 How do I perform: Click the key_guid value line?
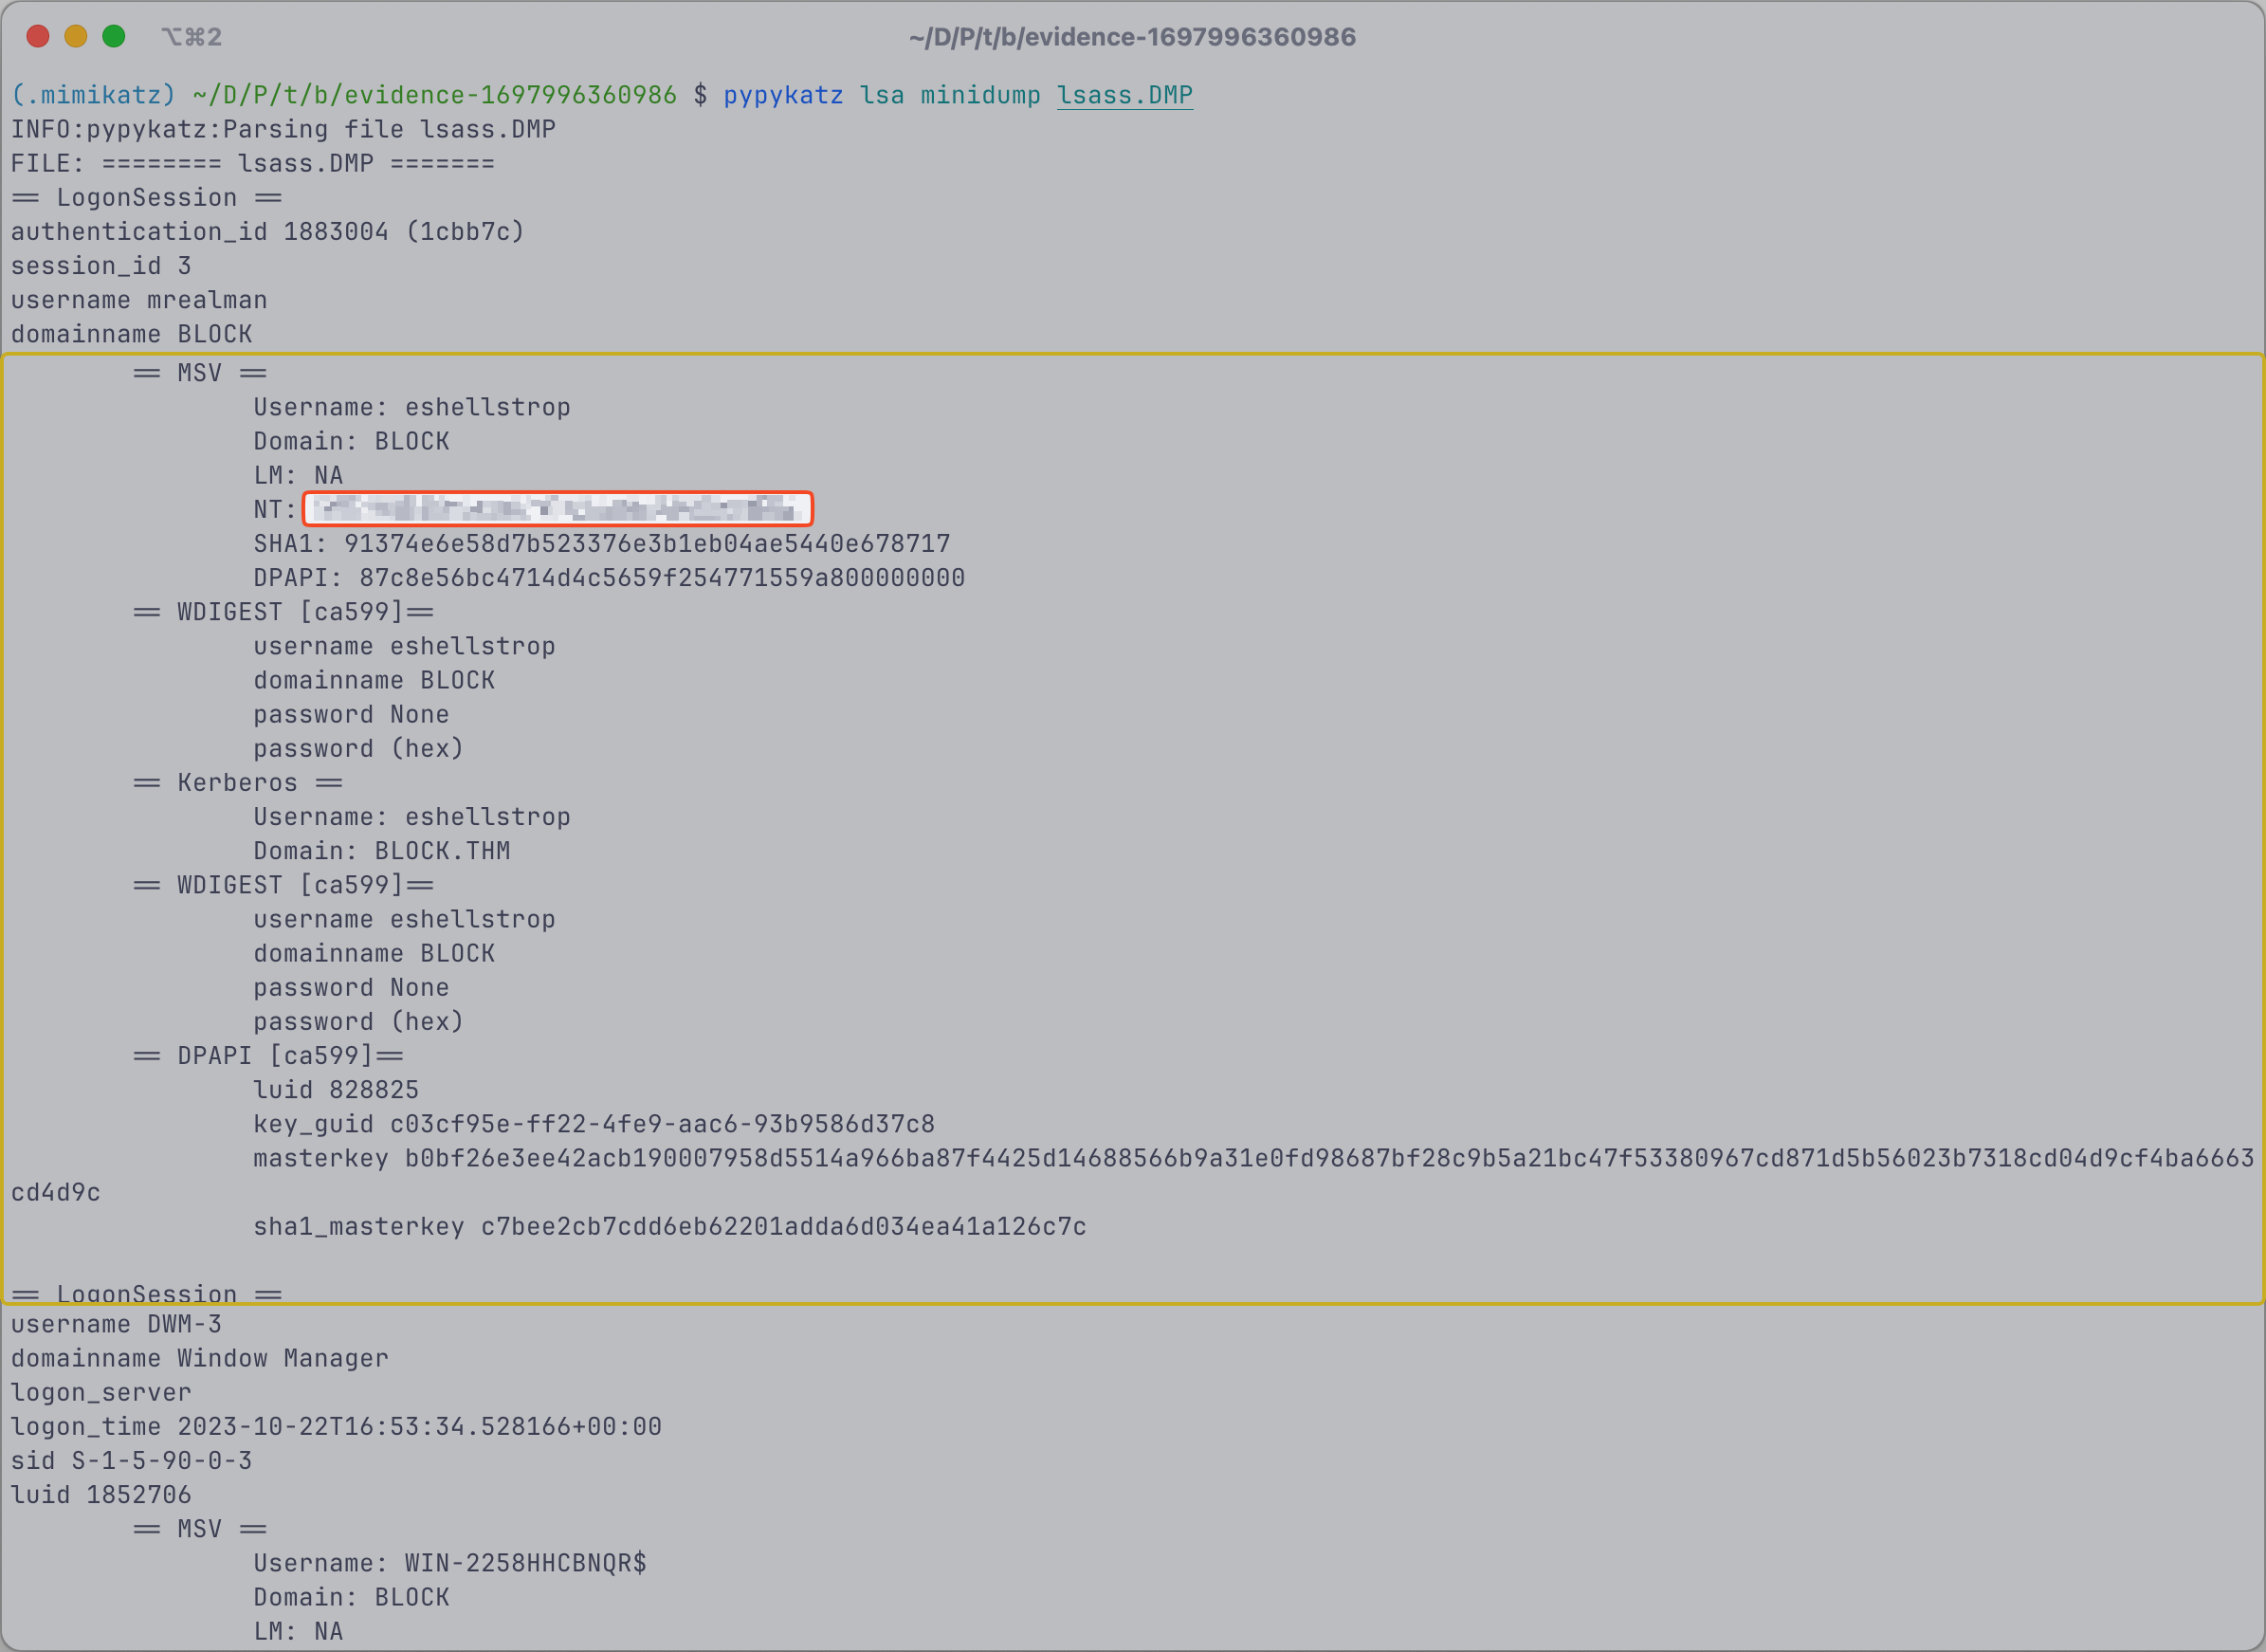click(594, 1124)
